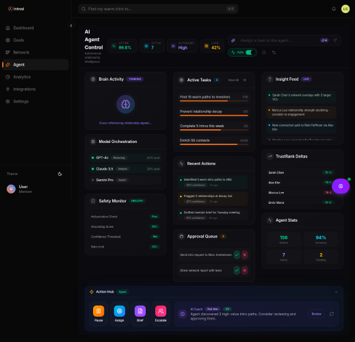Click the Autonomy High stat card
The image size is (355, 342).
(182, 46)
